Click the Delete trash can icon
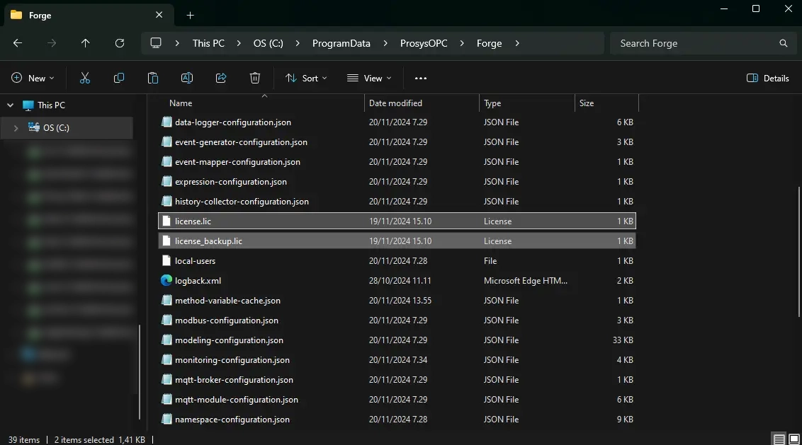Image resolution: width=802 pixels, height=445 pixels. click(x=255, y=78)
